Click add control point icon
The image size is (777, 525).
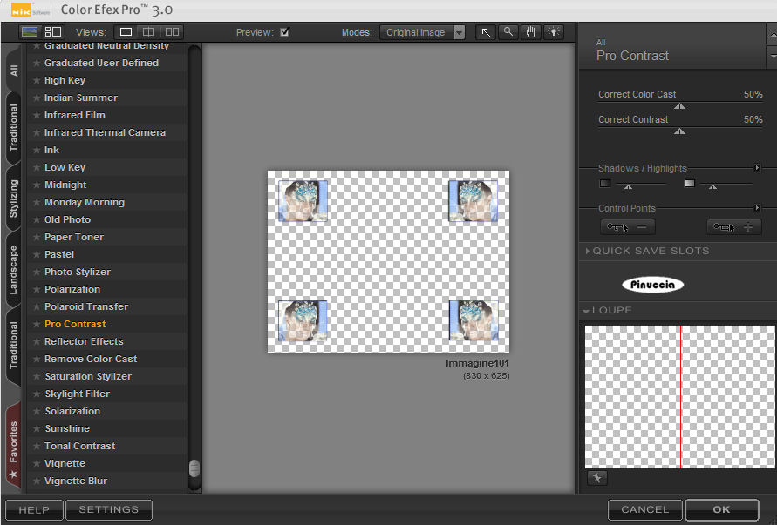click(x=734, y=227)
